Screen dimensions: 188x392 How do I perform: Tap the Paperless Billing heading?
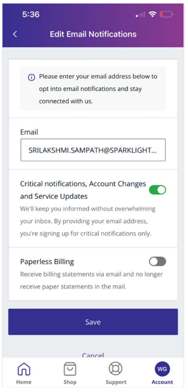coord(47,262)
